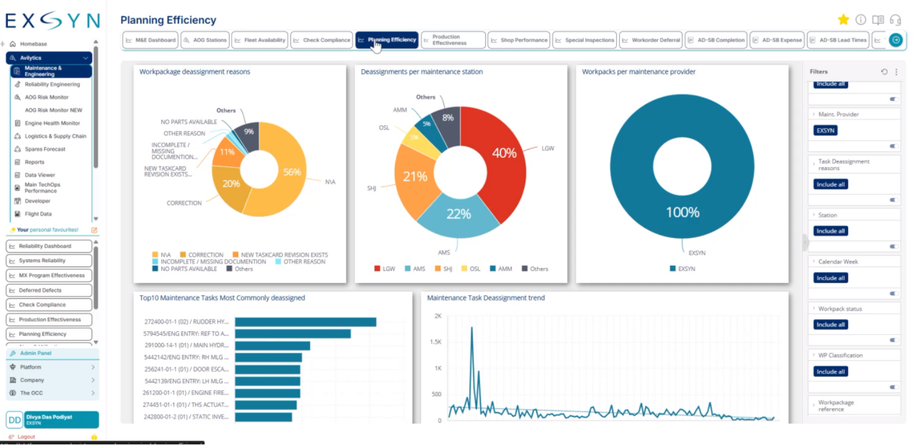Go to the Shop Performance tab
Screen dimensions: 917x445
tap(519, 40)
